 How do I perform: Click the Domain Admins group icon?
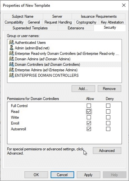[12, 59]
